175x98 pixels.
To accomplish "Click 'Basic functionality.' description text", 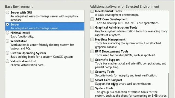I will [22, 36].
